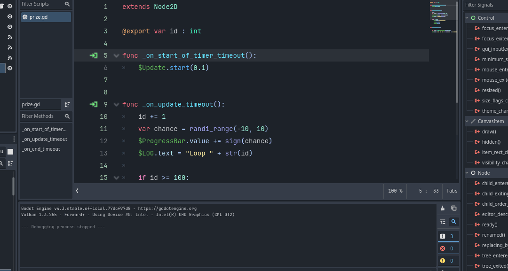Fold the _on_start_of_timer_timeout function at line 5
Viewport: 508px width, 271px height.
(x=116, y=55)
